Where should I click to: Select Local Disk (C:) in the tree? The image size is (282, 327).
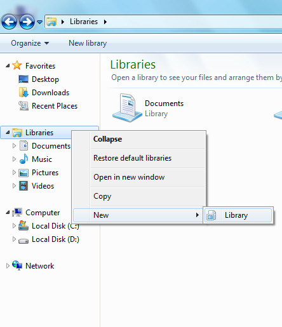tap(55, 226)
